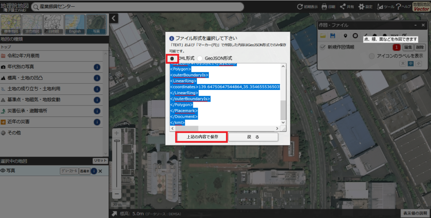Switch basemap to 淡色地図
431x218 pixels.
click(x=32, y=24)
